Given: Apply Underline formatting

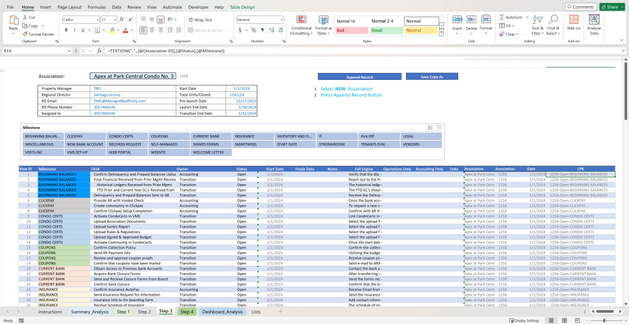Looking at the screenshot, I should click(x=83, y=30).
